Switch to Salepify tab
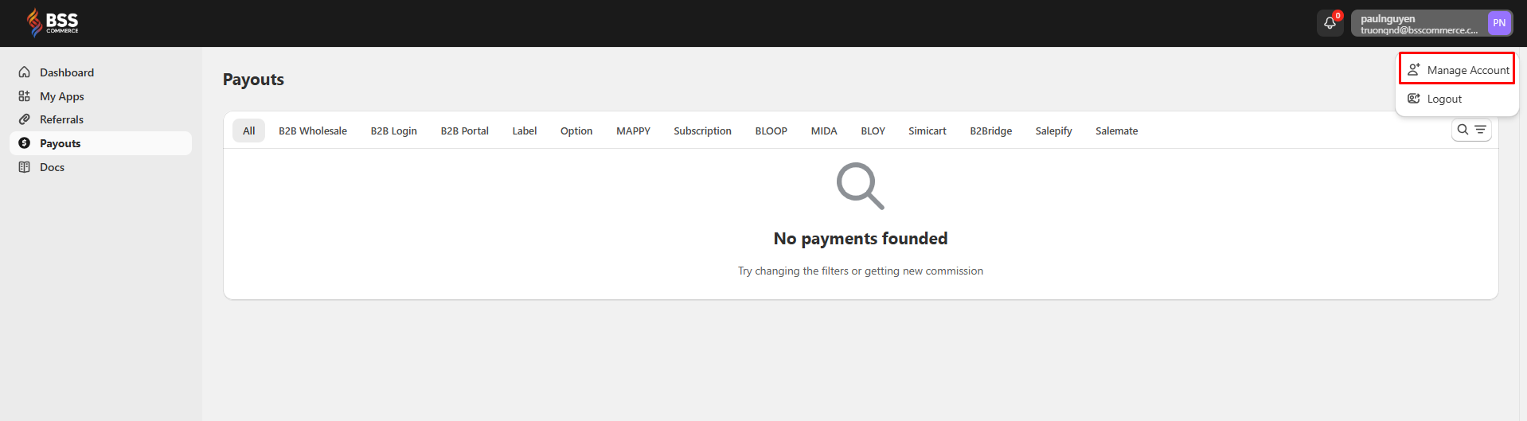 (1054, 131)
